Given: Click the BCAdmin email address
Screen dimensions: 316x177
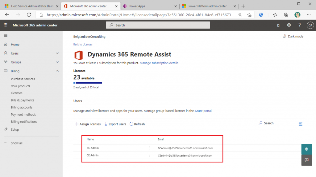Looking at the screenshot, I should (185, 148).
